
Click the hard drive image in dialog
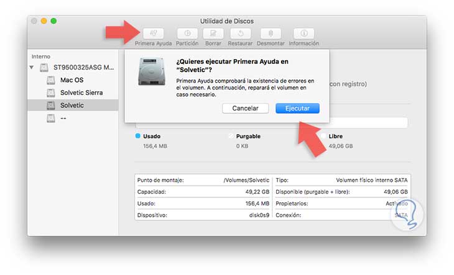pos(152,71)
